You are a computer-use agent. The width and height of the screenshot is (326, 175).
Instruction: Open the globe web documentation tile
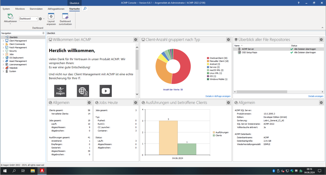[x=83, y=91]
